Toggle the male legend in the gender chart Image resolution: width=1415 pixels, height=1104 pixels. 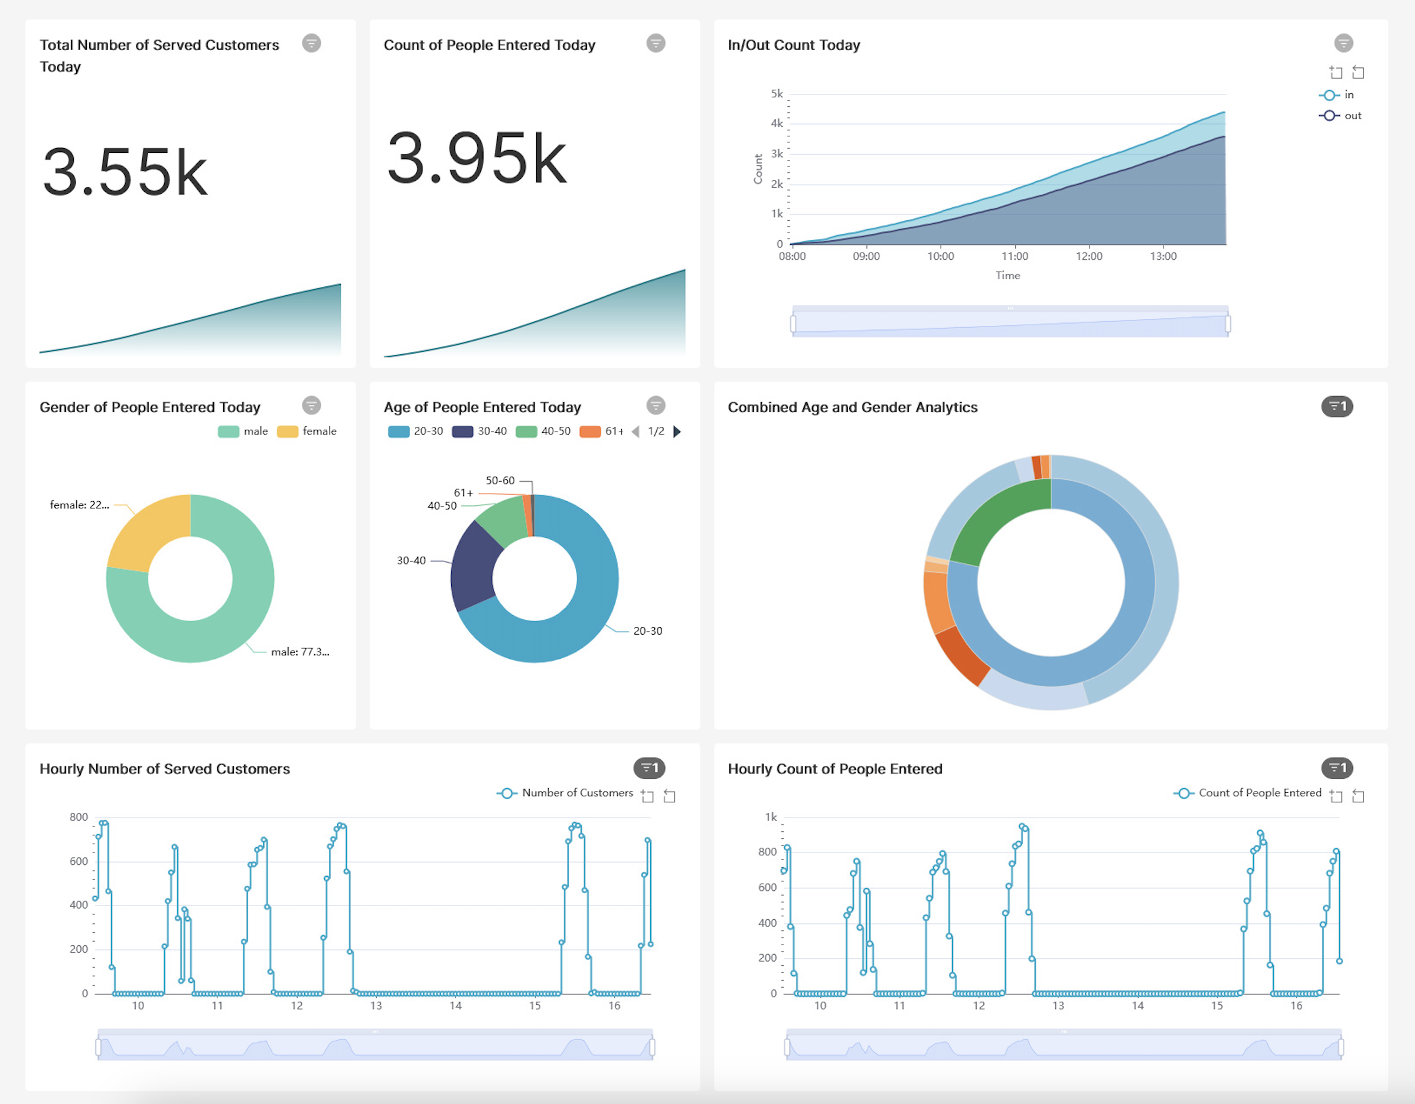[242, 430]
